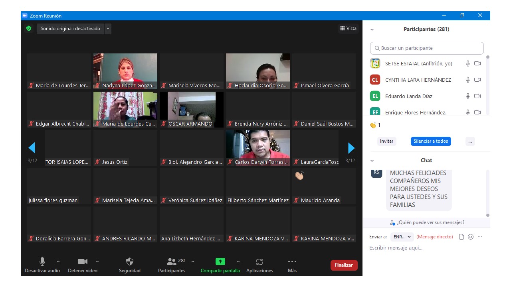Click the CL avatar of Cynthia Lara
511x287 pixels.
click(x=375, y=80)
